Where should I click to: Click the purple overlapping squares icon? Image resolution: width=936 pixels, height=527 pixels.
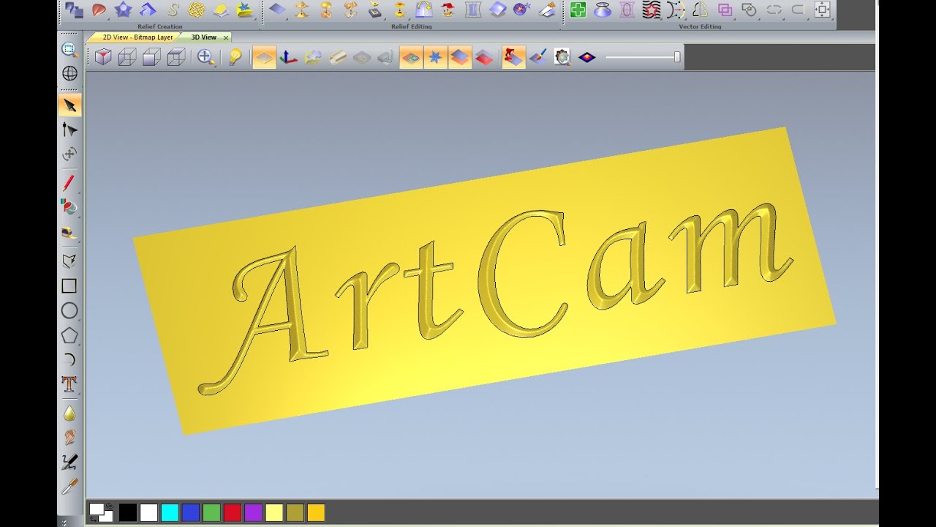[725, 10]
